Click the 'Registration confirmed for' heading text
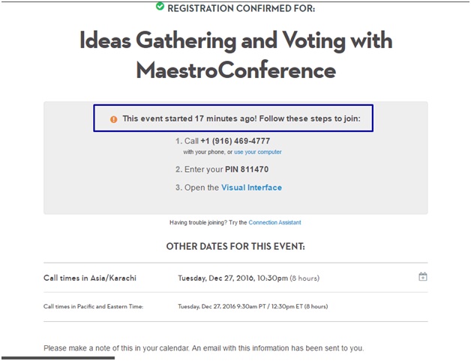Screen dimensions: 471x361 [x=241, y=8]
